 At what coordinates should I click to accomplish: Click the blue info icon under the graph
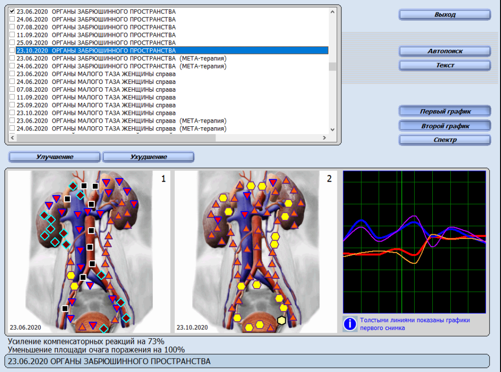350,324
